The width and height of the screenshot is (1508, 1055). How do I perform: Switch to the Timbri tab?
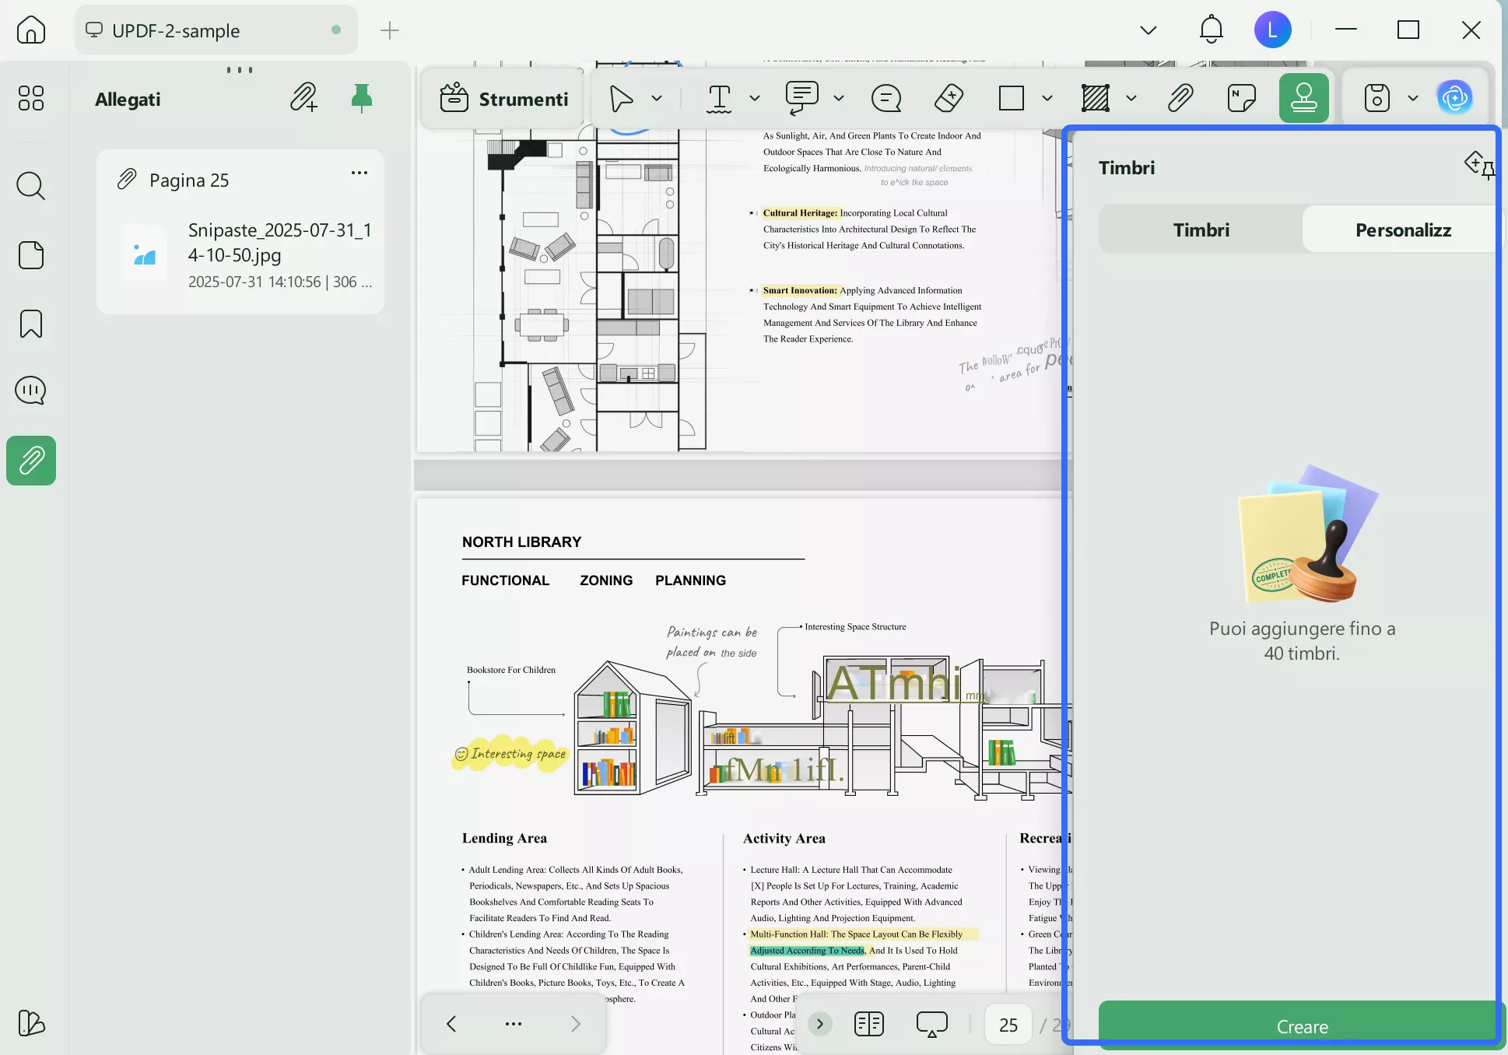(1201, 230)
